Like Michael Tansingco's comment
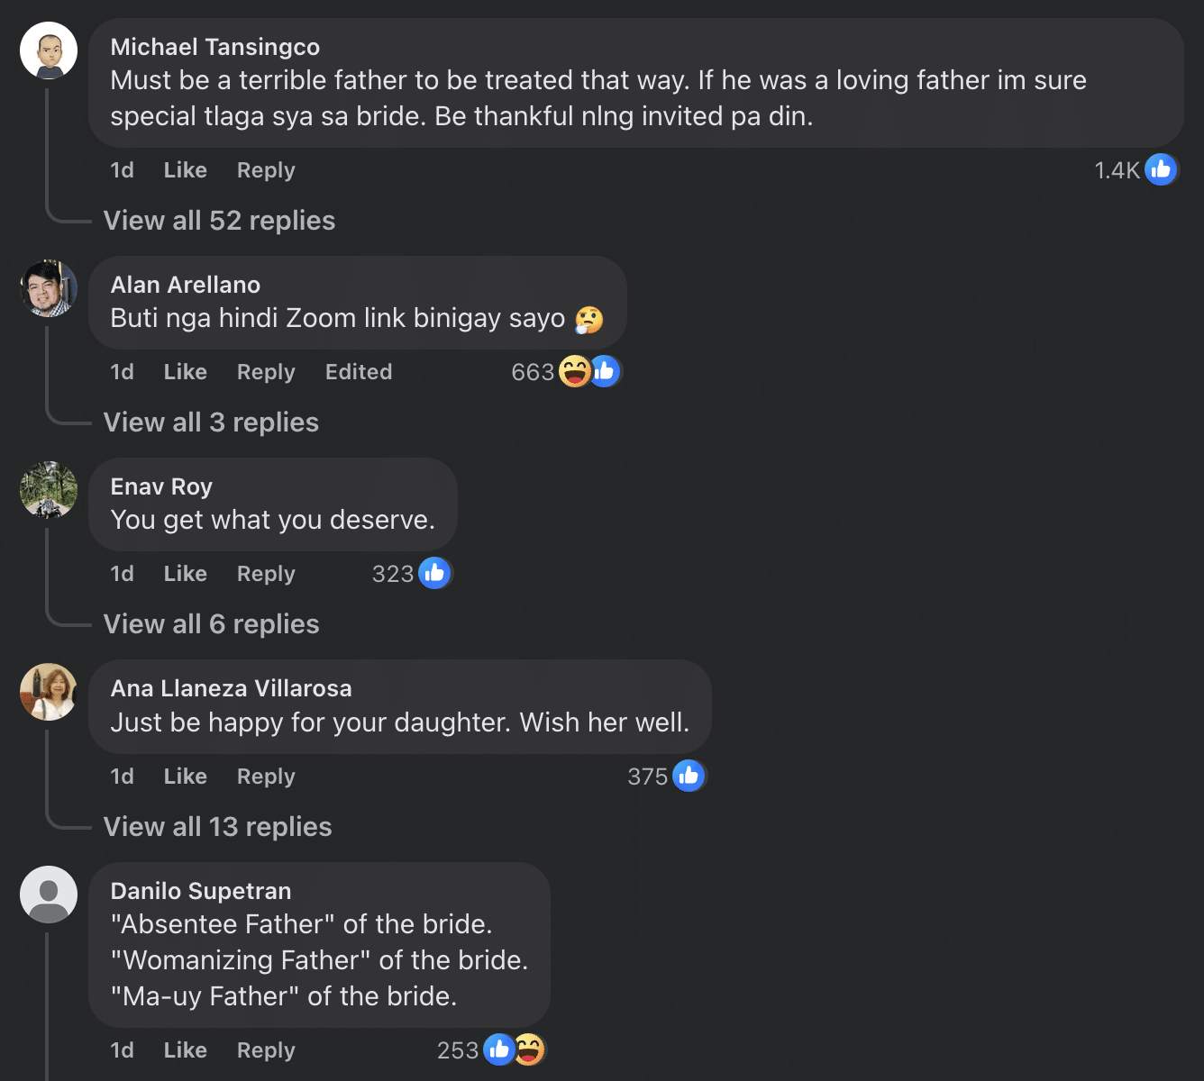 [x=185, y=170]
